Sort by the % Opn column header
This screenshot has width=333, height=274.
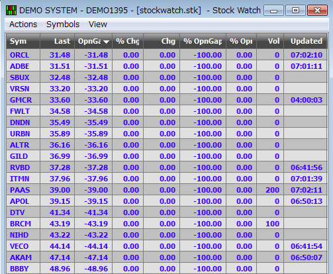(241, 41)
